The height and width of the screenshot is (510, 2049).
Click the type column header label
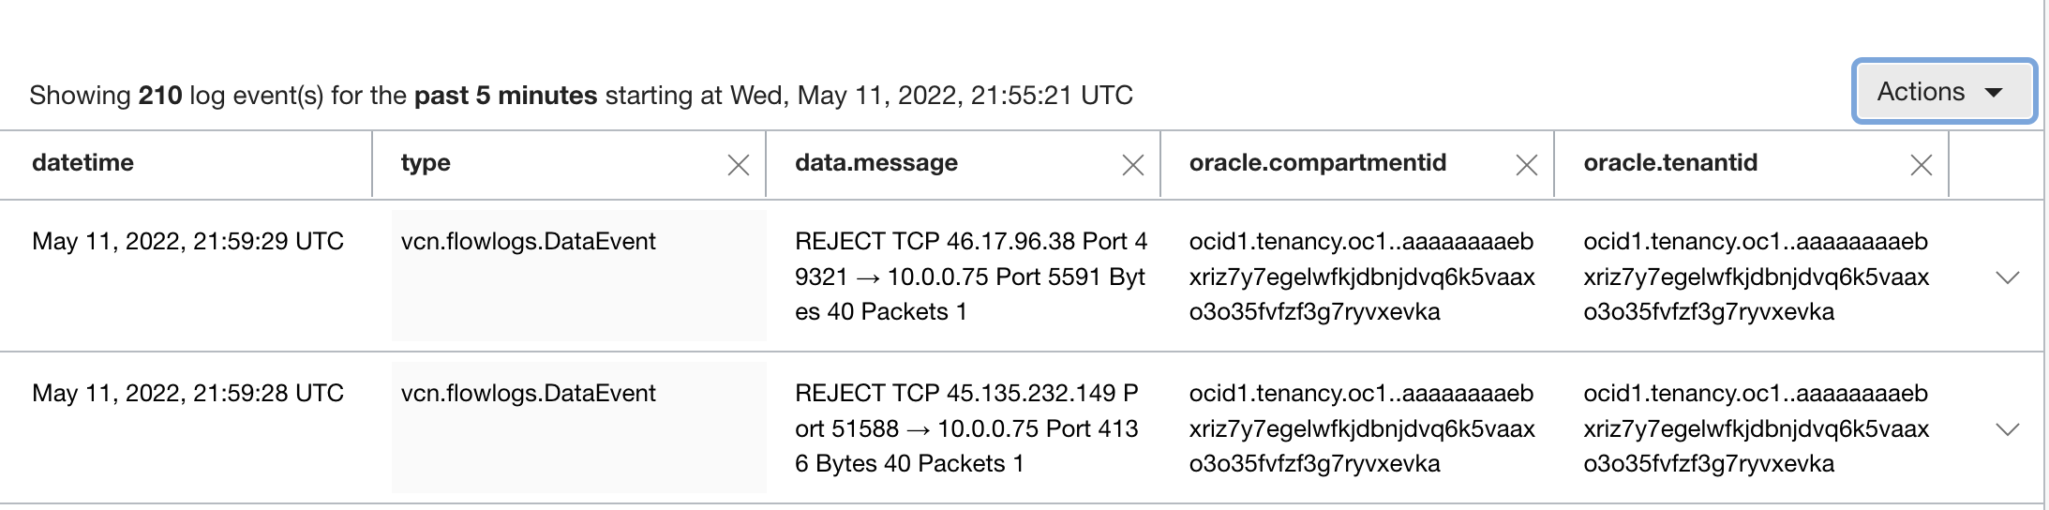tap(426, 163)
